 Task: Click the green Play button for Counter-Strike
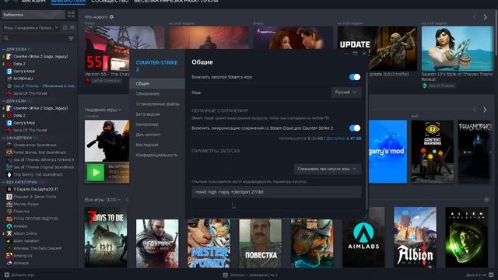coord(95,173)
